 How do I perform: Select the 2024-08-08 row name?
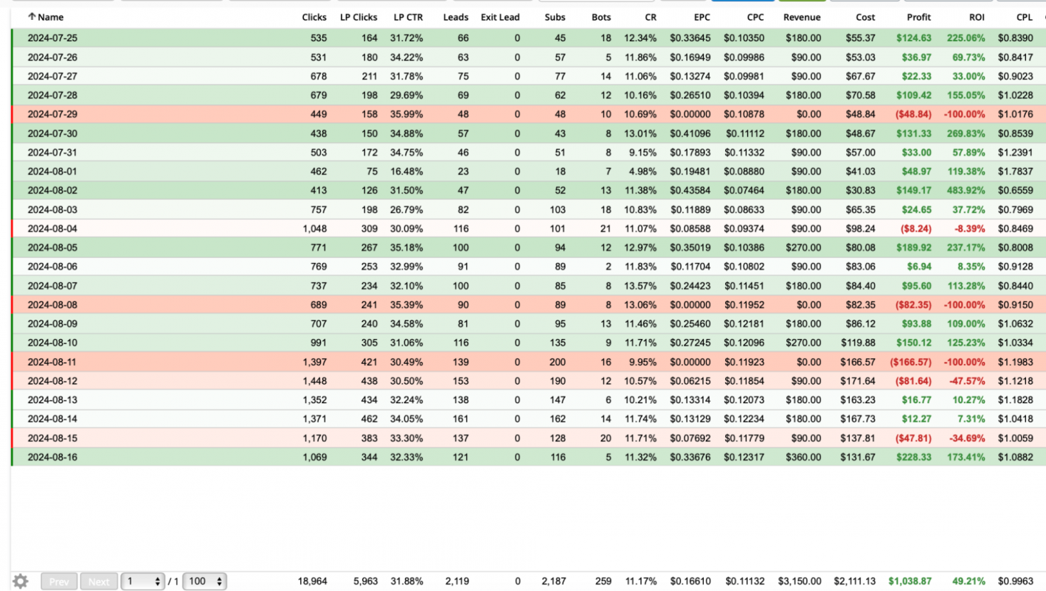click(x=52, y=304)
